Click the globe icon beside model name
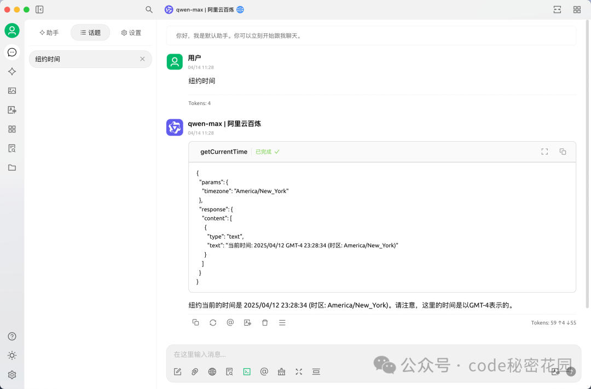The image size is (591, 389). (x=240, y=10)
